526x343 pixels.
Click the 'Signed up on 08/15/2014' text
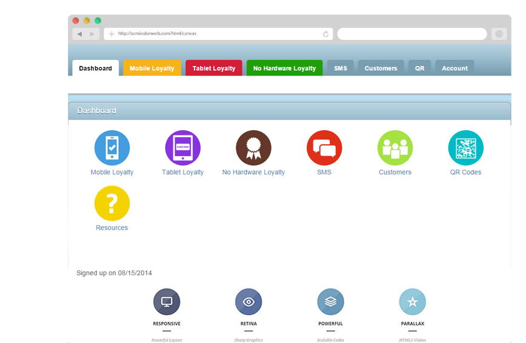pos(114,273)
